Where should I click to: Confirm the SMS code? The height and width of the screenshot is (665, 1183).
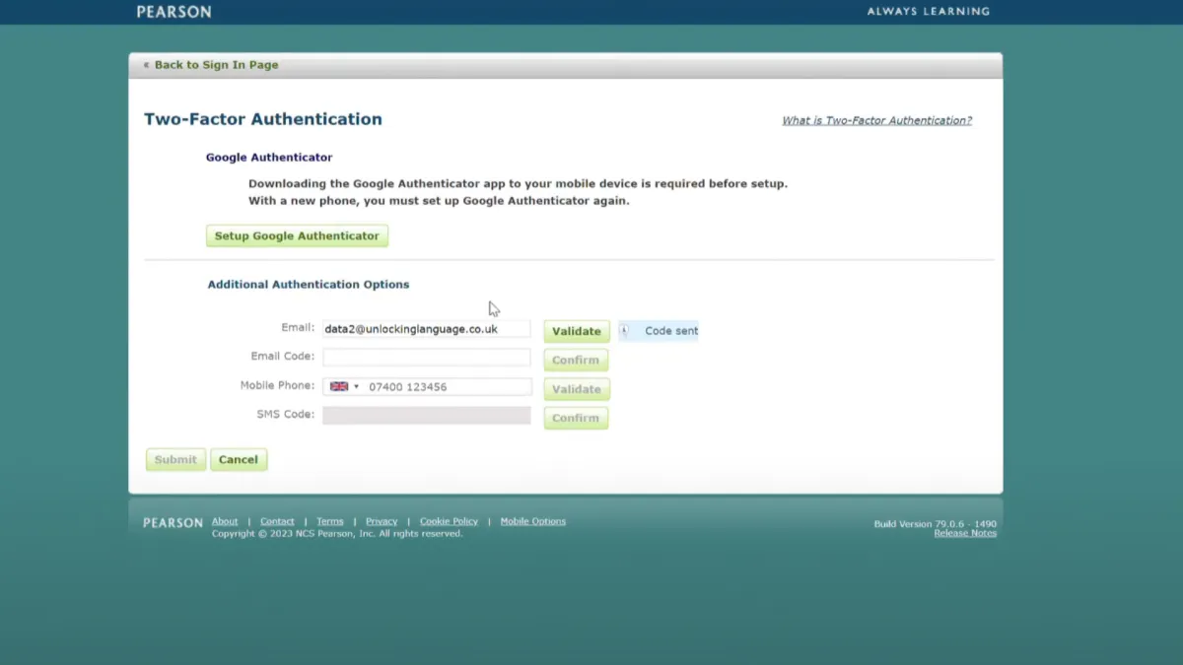click(x=576, y=418)
